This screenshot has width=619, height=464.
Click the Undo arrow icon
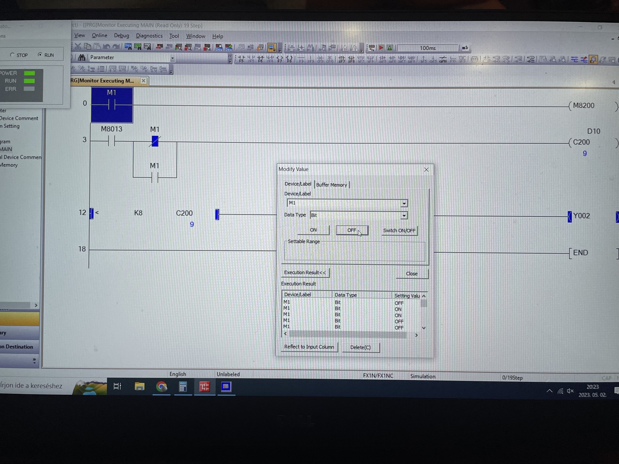click(107, 46)
